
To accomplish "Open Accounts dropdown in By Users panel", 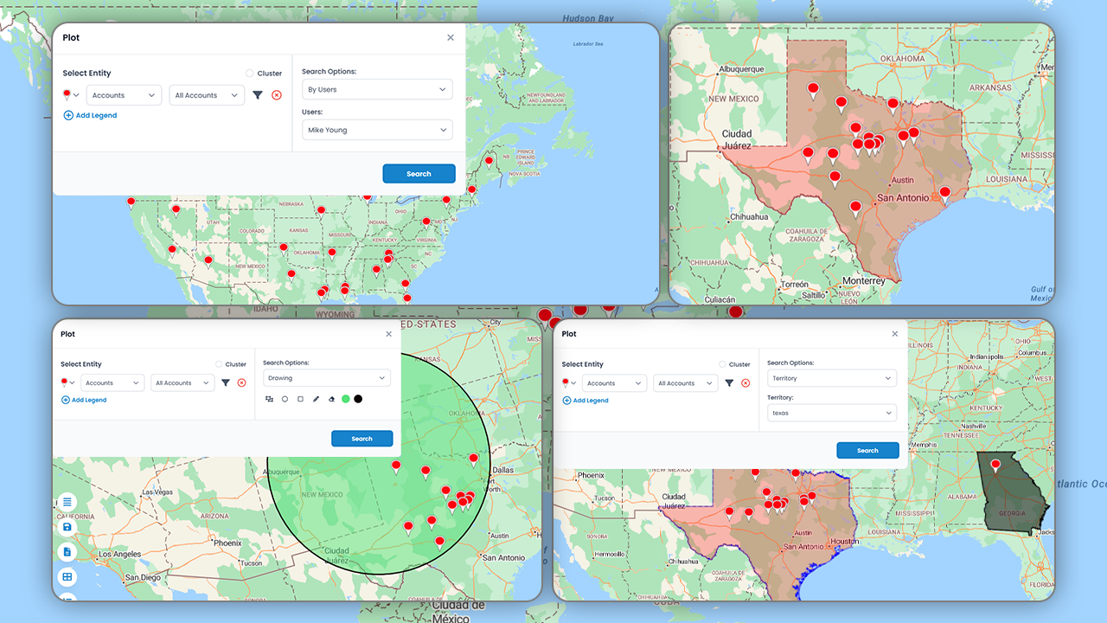I will click(x=124, y=95).
